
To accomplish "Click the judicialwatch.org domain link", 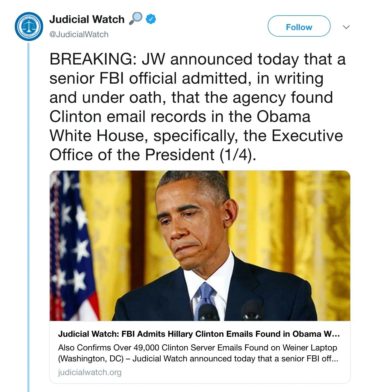I will [90, 372].
